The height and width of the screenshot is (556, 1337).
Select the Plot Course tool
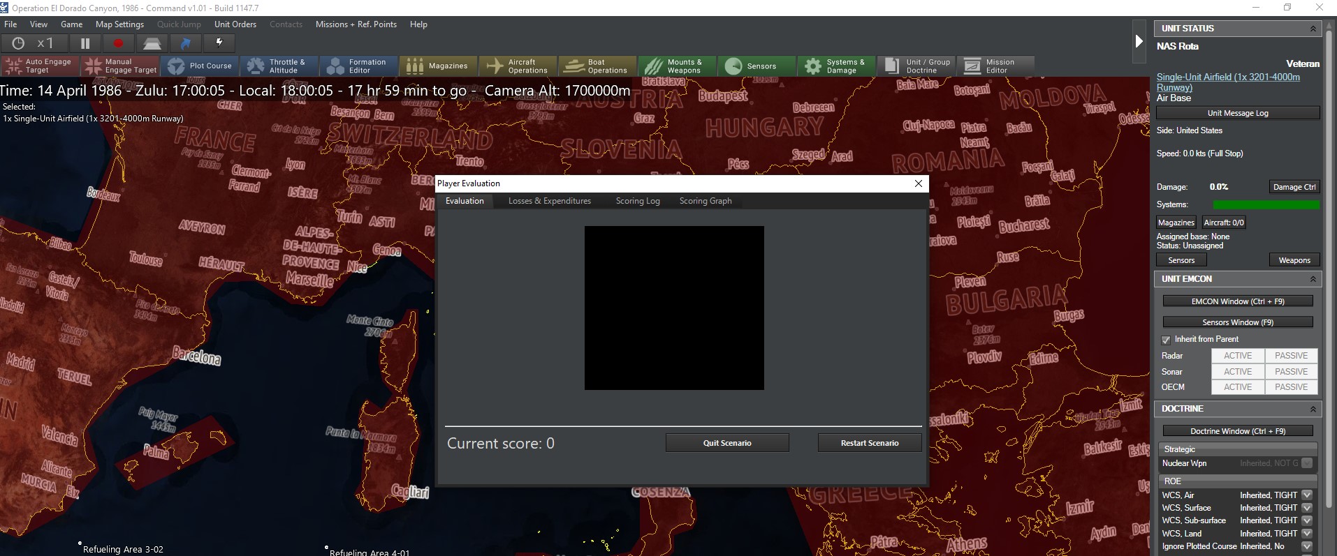click(200, 66)
